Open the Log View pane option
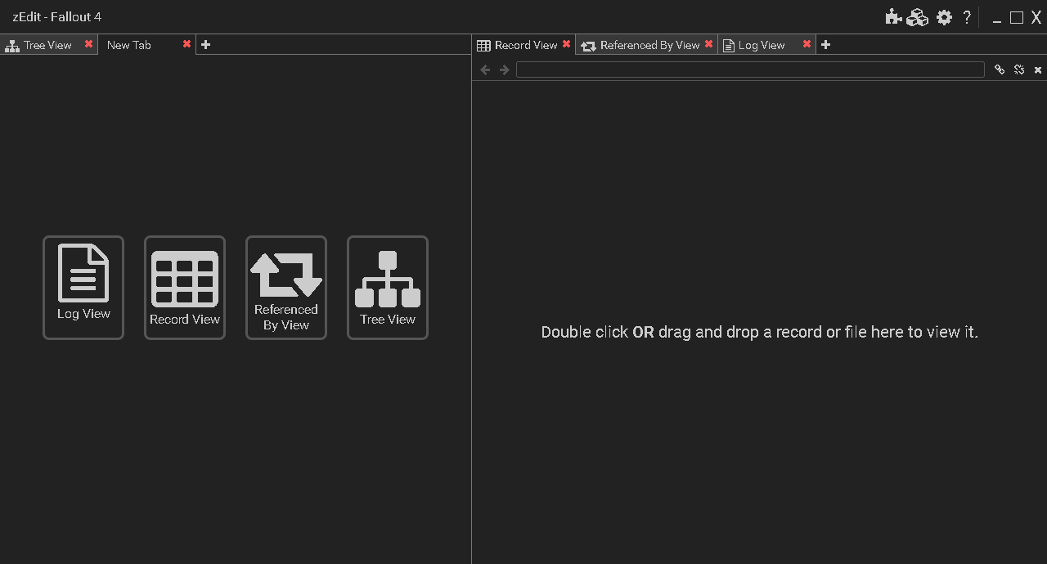1047x564 pixels. tap(83, 288)
